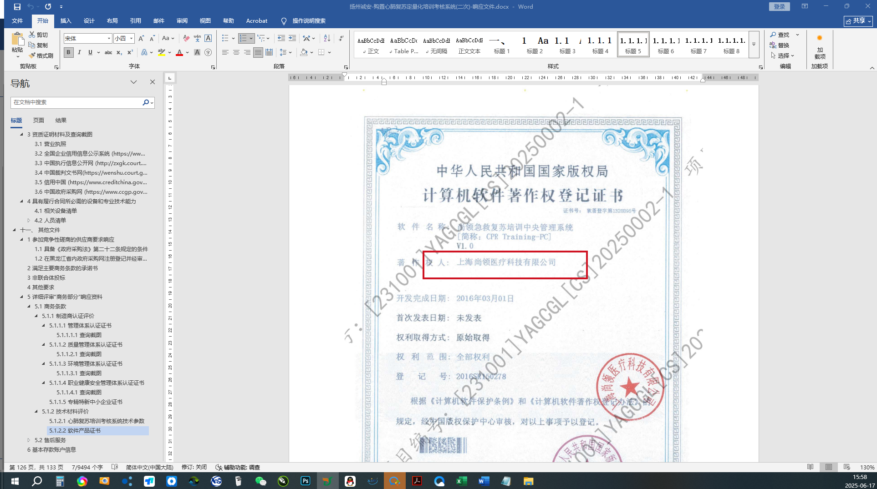Apply strikethrough with the abc icon

(x=108, y=52)
